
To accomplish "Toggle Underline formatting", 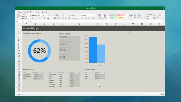I will [x=35, y=18].
